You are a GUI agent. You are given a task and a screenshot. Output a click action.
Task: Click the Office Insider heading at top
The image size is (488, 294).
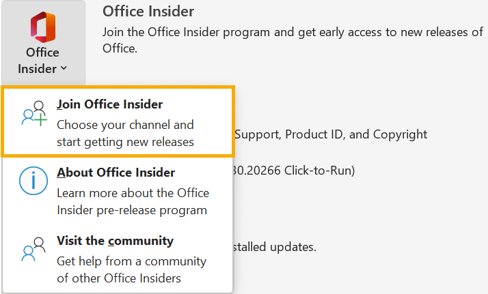[148, 12]
